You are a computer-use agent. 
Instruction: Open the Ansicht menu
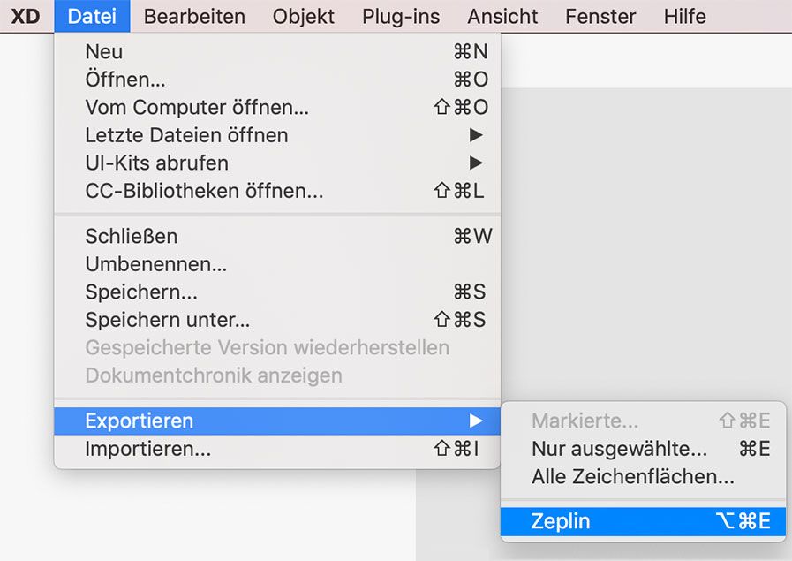[x=502, y=16]
